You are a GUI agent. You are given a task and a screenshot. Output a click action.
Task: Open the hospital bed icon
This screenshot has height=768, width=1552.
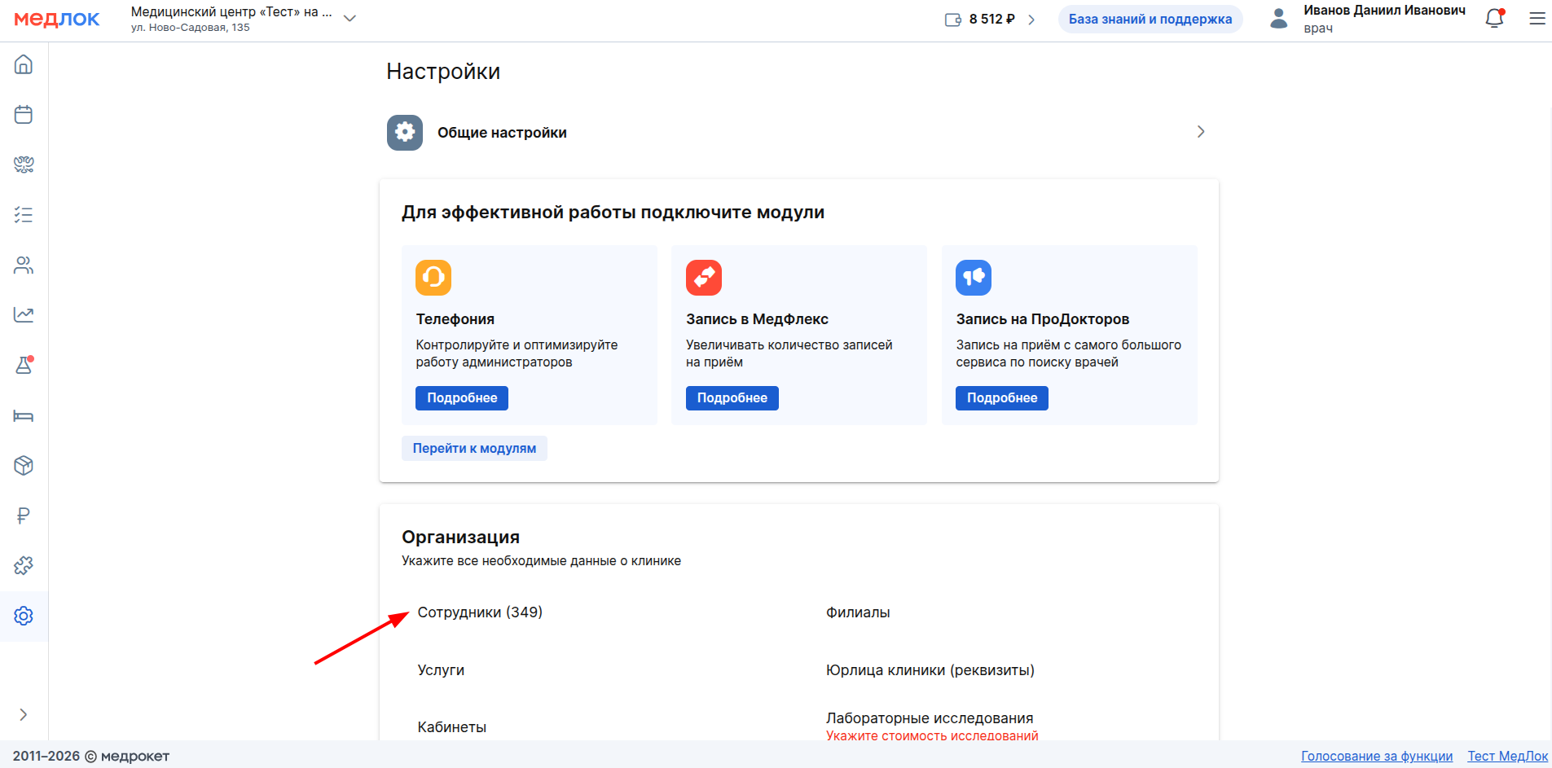click(24, 416)
